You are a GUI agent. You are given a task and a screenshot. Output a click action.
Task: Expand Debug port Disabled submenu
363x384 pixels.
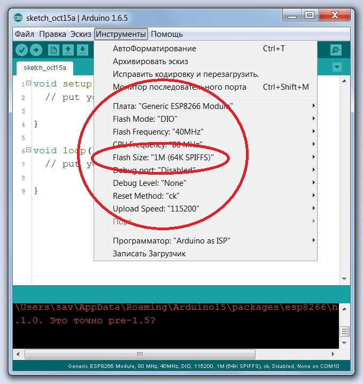click(205, 170)
